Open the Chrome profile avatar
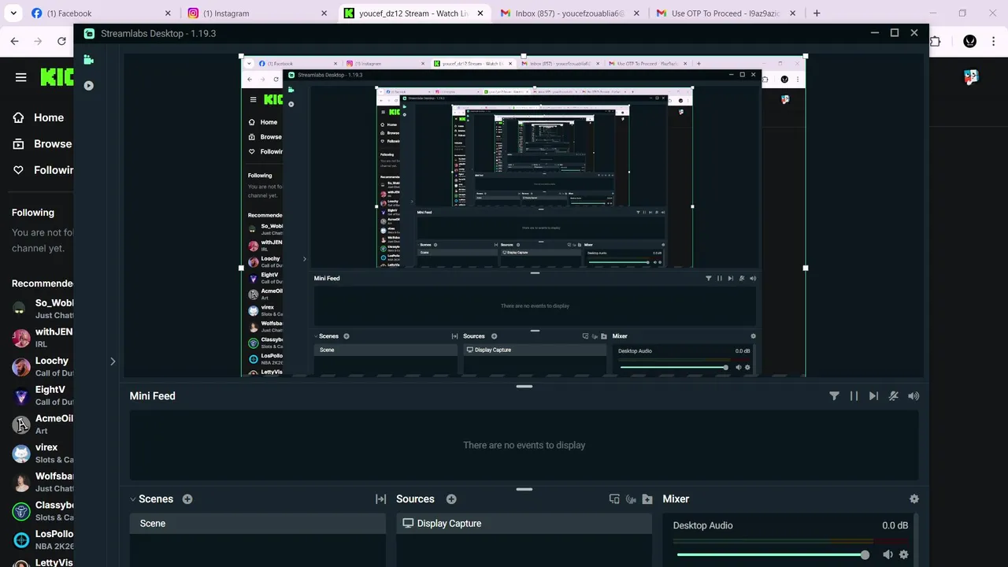 pos(970,41)
